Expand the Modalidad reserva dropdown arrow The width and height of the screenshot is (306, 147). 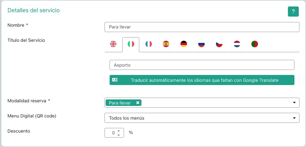pos(294,103)
